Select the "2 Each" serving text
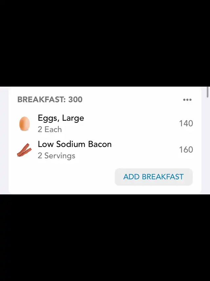The height and width of the screenshot is (281, 210). click(50, 130)
